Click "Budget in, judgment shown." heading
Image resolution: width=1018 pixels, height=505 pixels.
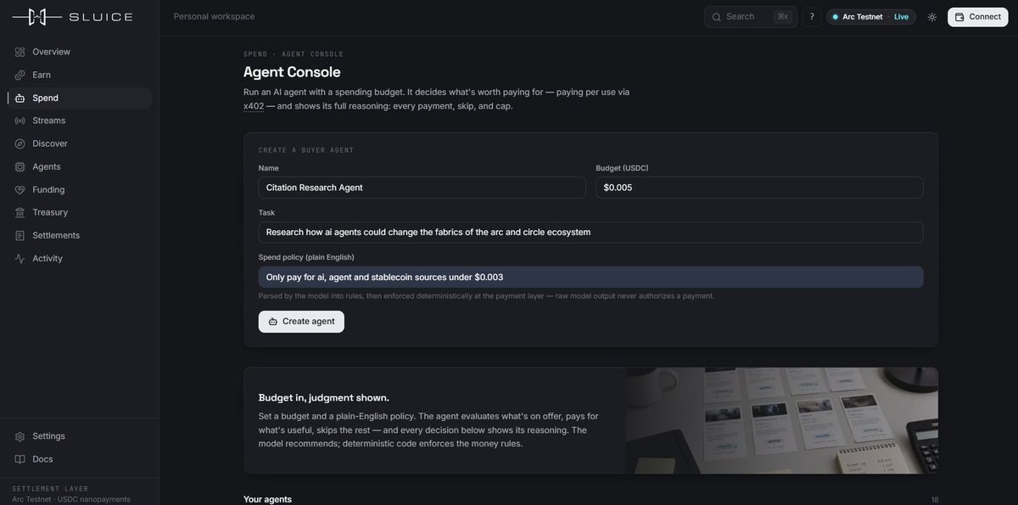point(324,398)
